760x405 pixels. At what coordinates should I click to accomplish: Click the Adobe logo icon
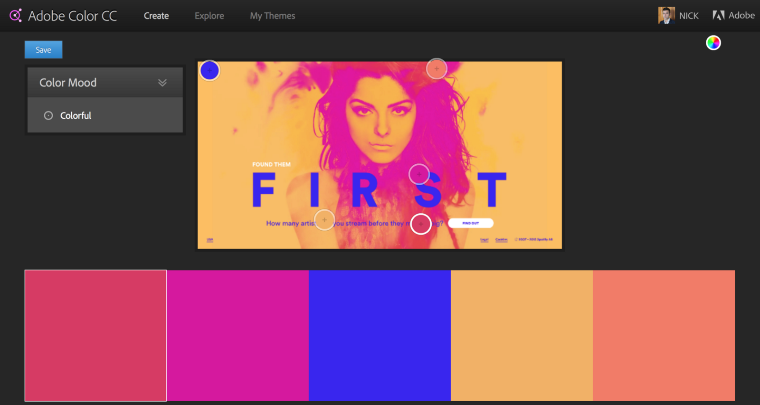tap(718, 15)
